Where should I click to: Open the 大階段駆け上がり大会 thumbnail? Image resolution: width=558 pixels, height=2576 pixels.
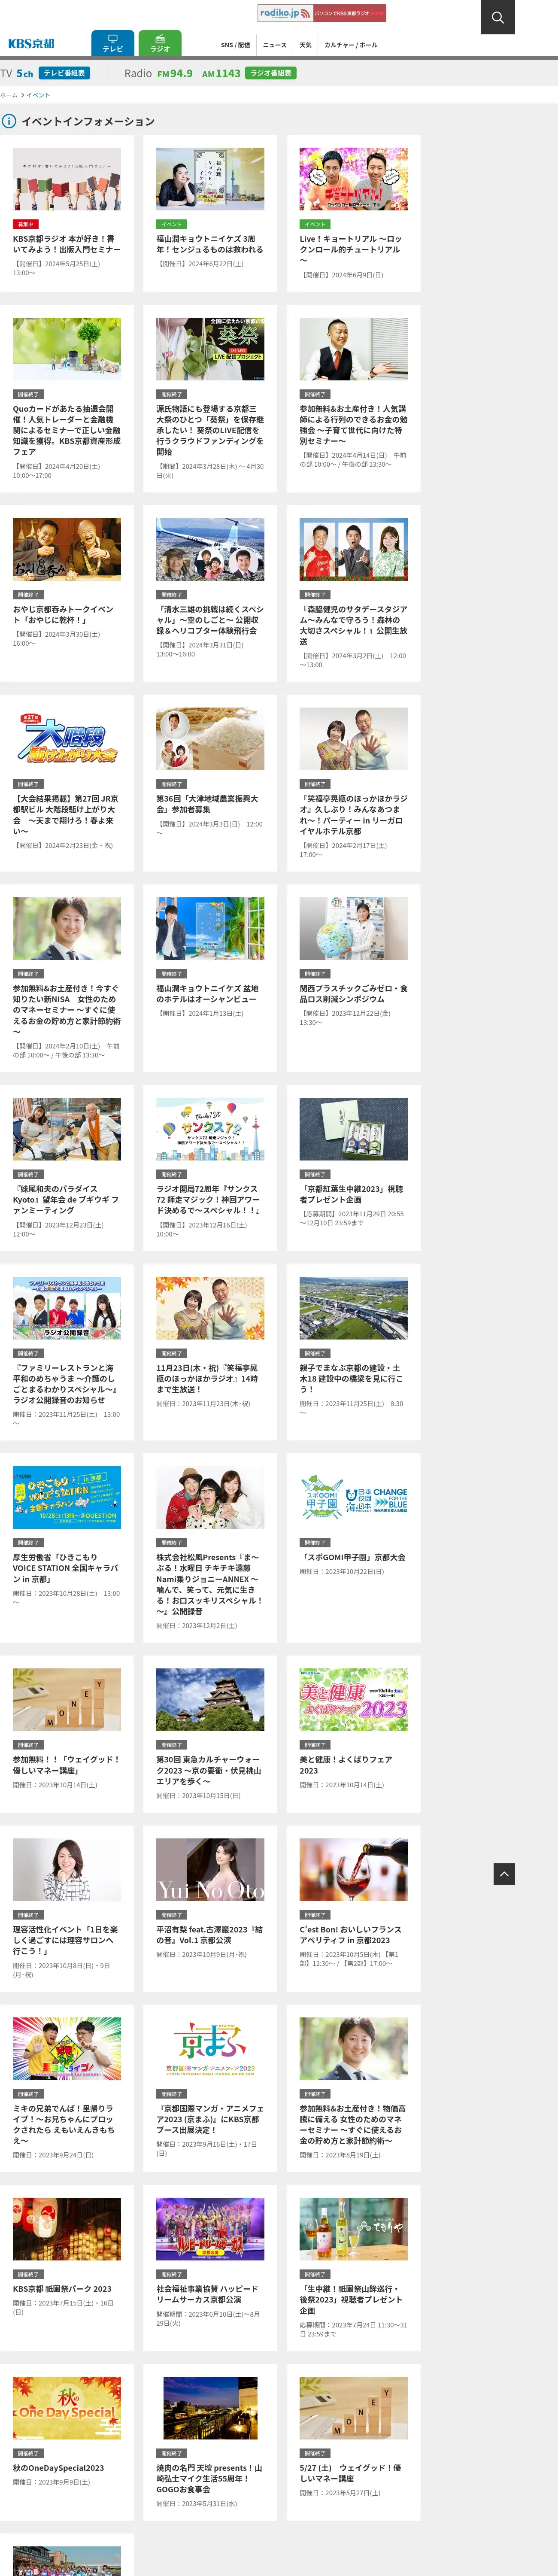coord(67,739)
